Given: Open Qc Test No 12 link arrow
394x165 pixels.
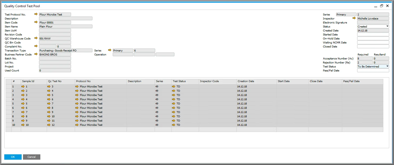Looking at the screenshot, I should click(x=49, y=125).
